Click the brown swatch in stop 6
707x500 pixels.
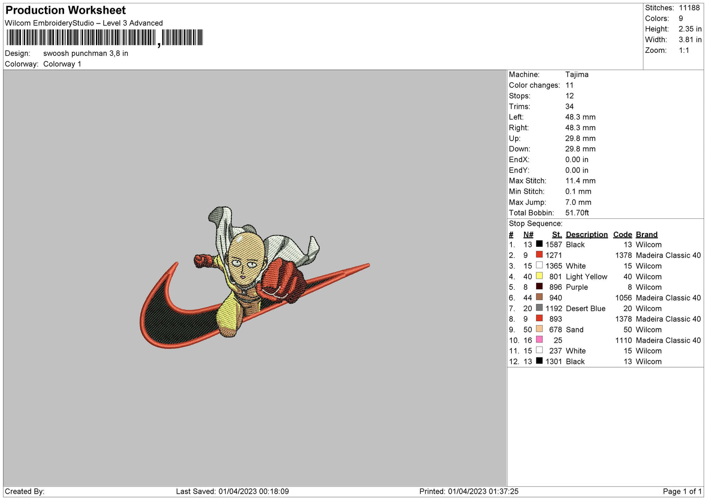coord(539,297)
